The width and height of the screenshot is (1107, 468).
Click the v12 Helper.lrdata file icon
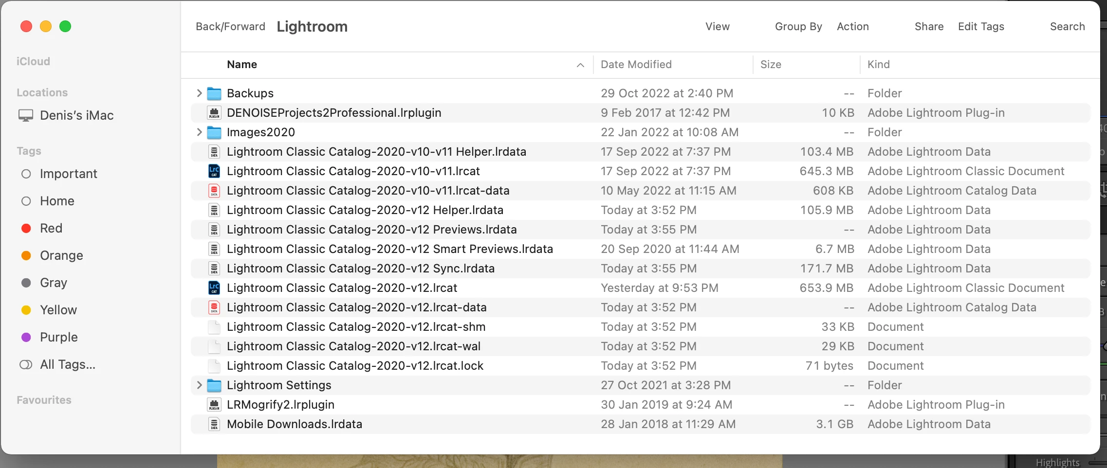coord(214,210)
